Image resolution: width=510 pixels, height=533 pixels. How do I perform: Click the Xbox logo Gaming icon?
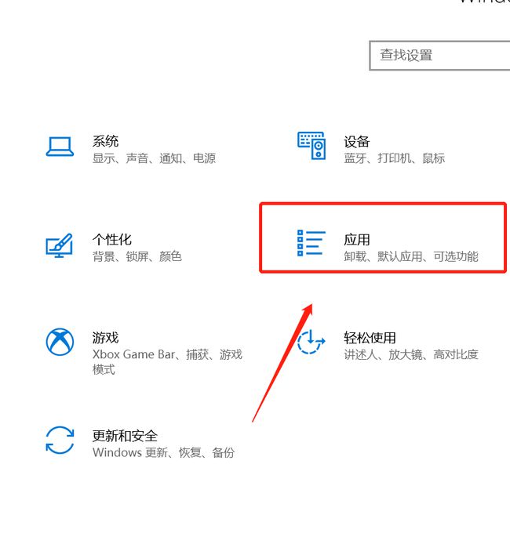point(60,342)
